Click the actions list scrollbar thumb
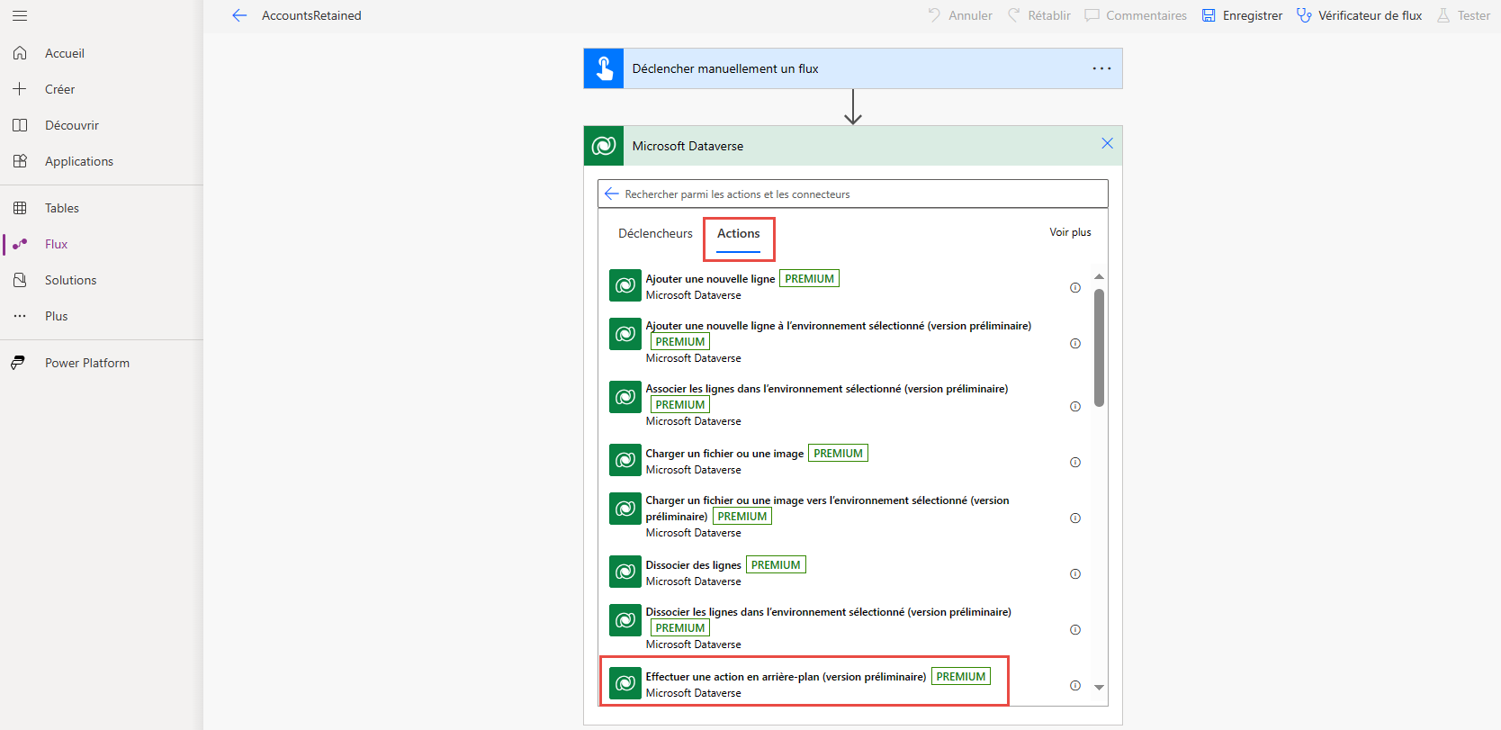 (x=1099, y=347)
